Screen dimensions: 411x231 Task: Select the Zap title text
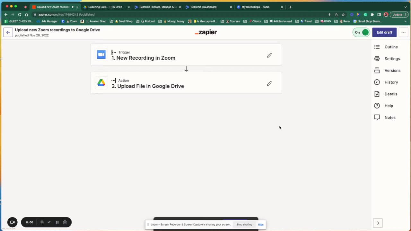point(57,30)
